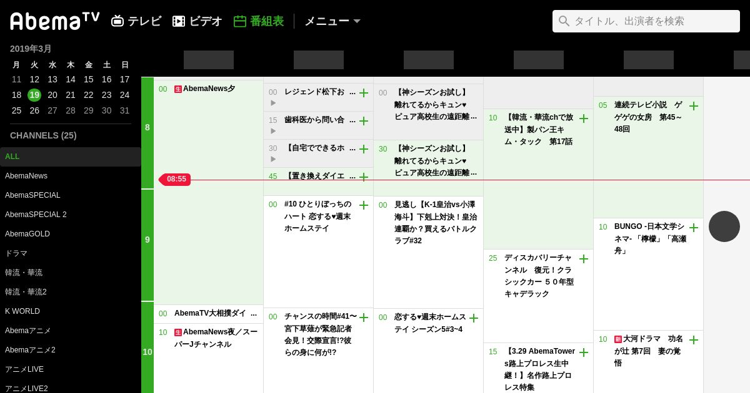Select アニメLIVE channel in sidebar
The width and height of the screenshot is (750, 393).
pos(70,369)
